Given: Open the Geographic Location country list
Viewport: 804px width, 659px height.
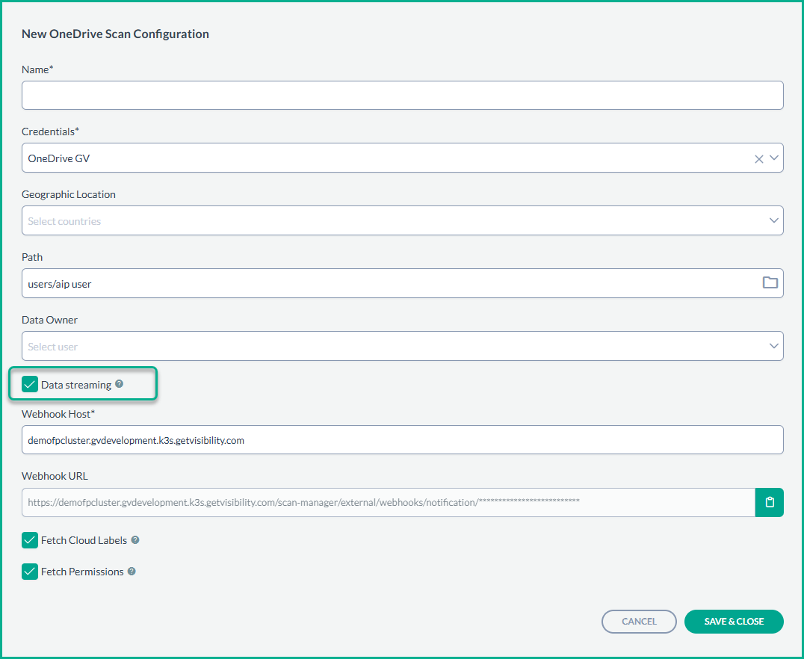Looking at the screenshot, I should pos(773,220).
